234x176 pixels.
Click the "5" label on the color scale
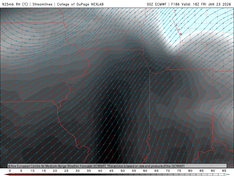coord(21,171)
